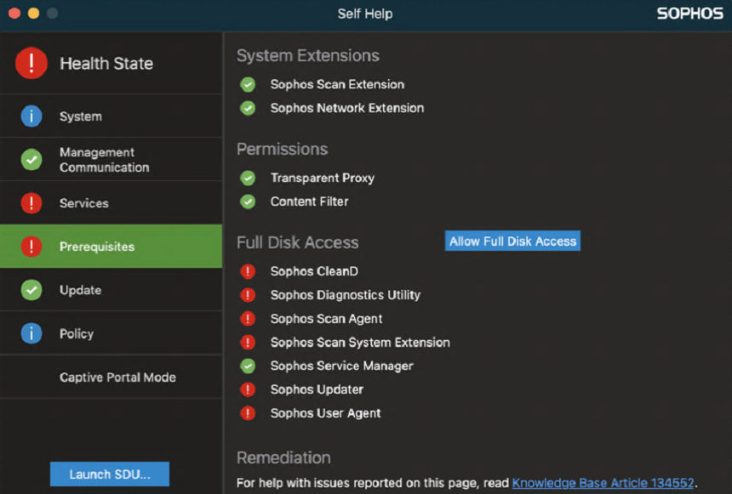
Task: Click the blue info icon beside System
Action: tap(31, 116)
